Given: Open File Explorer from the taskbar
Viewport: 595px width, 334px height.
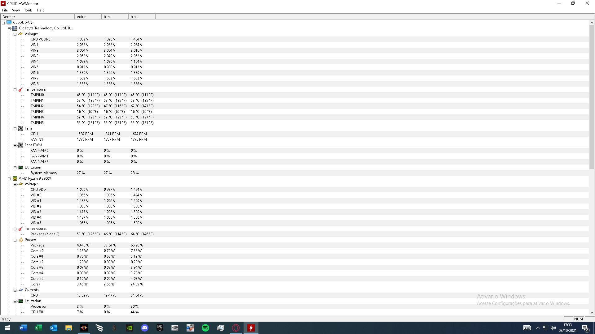Looking at the screenshot, I should (68, 328).
